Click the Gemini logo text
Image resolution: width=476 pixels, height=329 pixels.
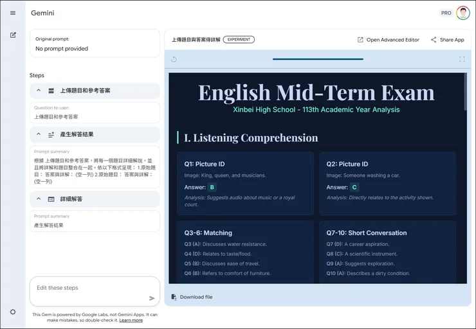point(42,13)
